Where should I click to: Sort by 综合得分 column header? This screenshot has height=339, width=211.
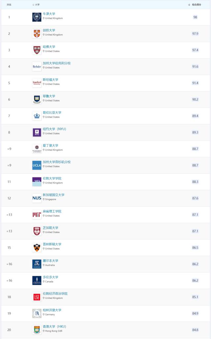(x=196, y=5)
